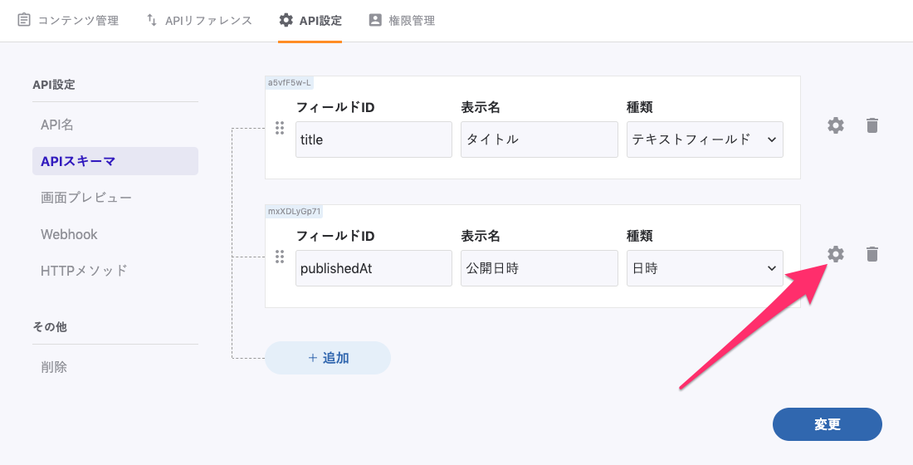Screen dimensions: 913x465
Task: Switch to the APIリファレンス tab
Action: (199, 20)
